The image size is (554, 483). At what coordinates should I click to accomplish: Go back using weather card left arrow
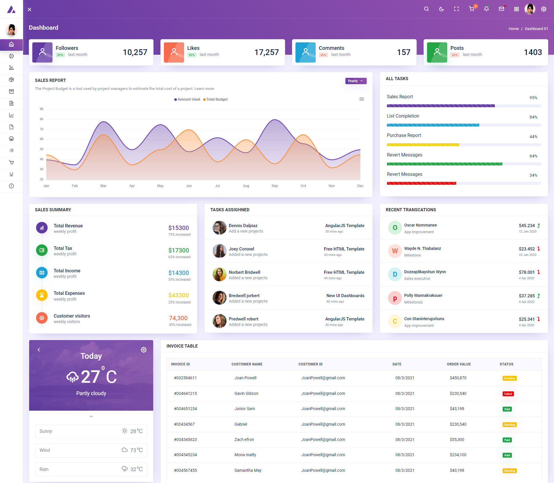coord(39,350)
